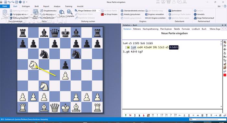The height and width of the screenshot is (123, 227).
Task: Open Partiedaten in the Datenbank group
Action: pos(175,11)
